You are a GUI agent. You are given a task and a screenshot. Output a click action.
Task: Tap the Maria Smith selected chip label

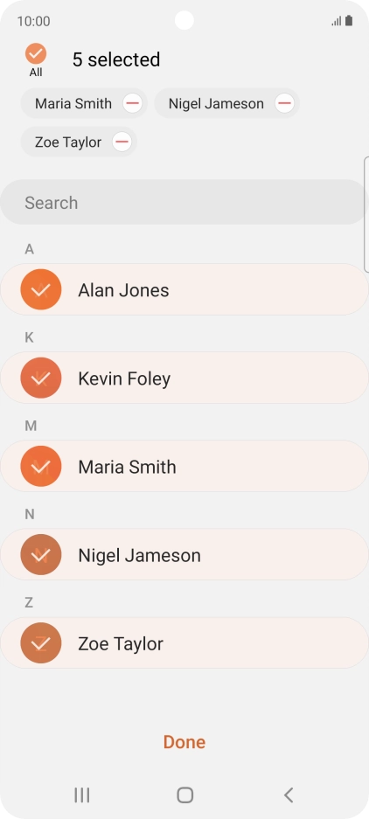tap(73, 103)
